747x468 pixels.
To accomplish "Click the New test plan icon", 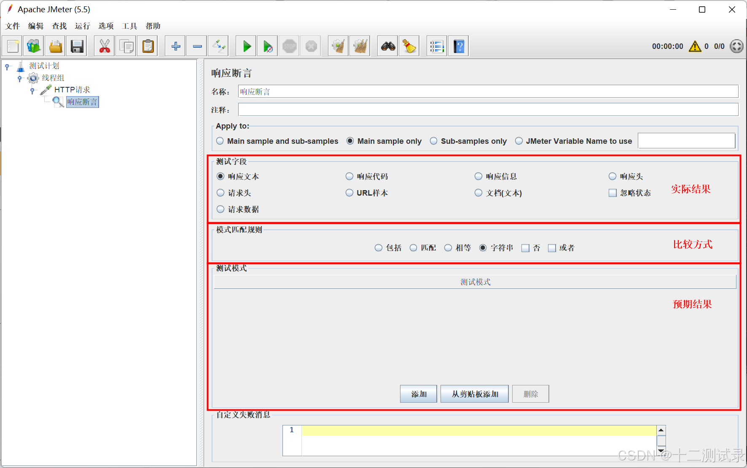I will point(13,46).
